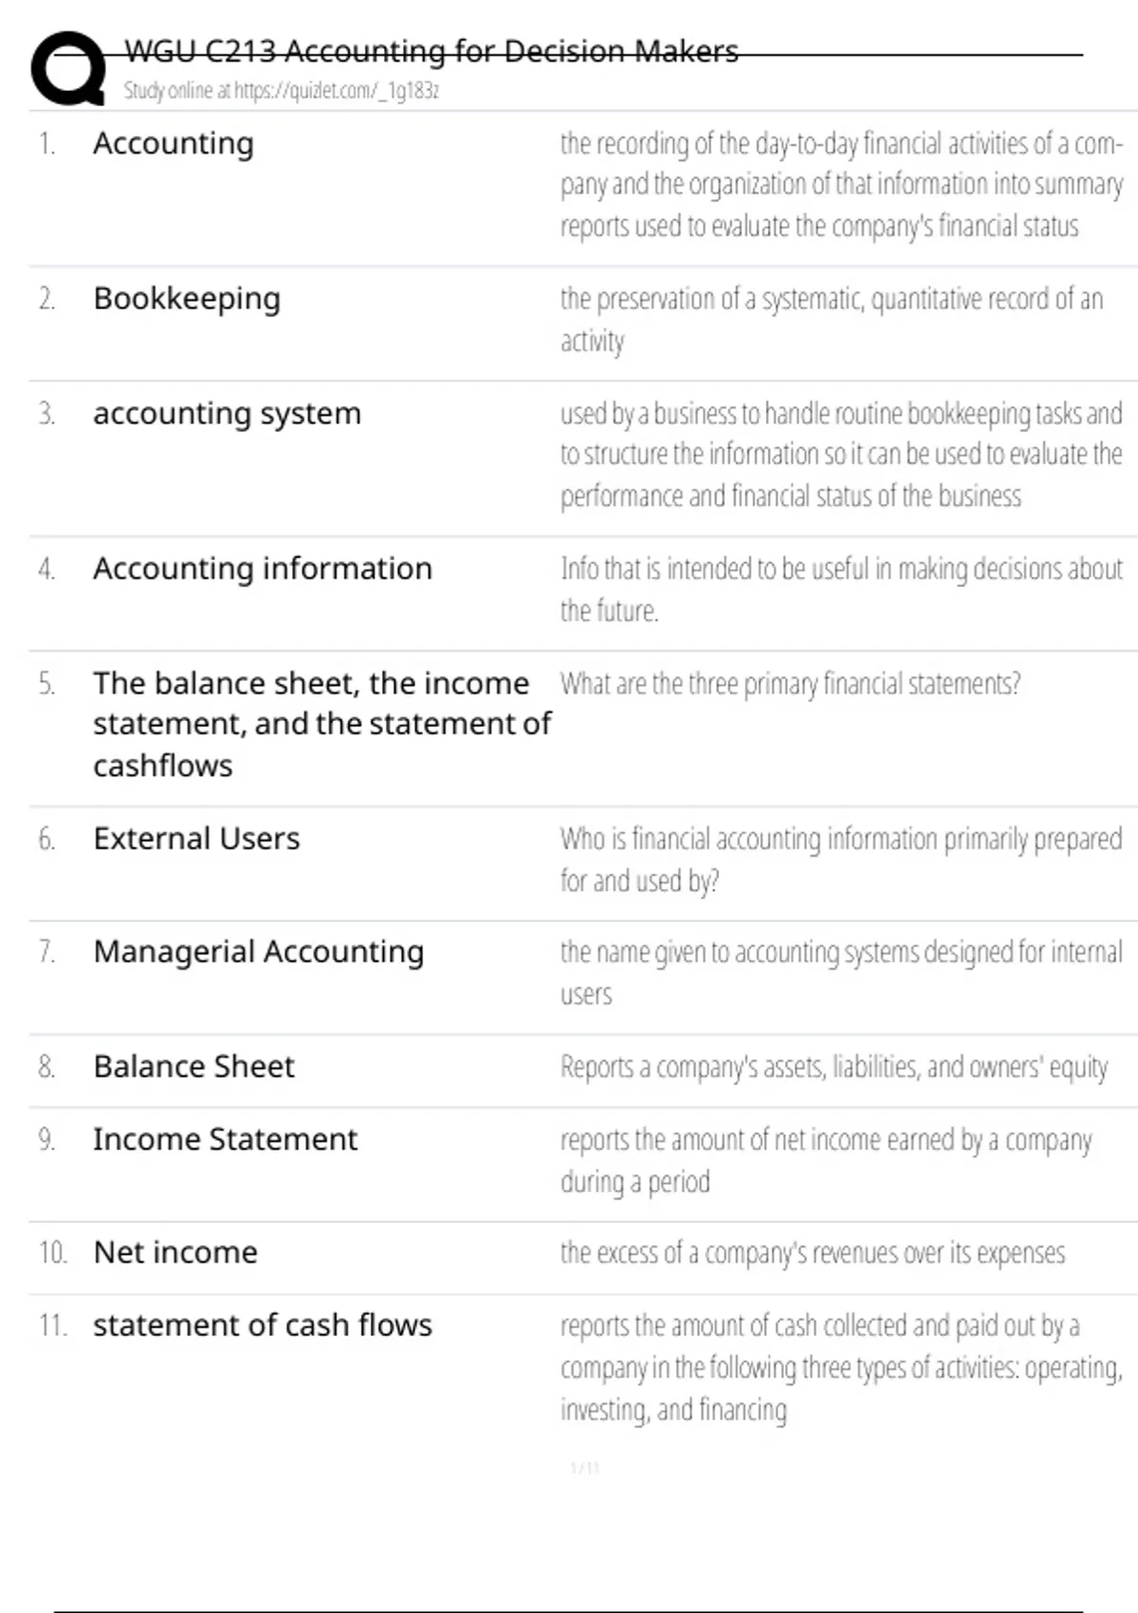Click the definition about a systematic quantitative record
The image size is (1138, 1613).
click(831, 319)
